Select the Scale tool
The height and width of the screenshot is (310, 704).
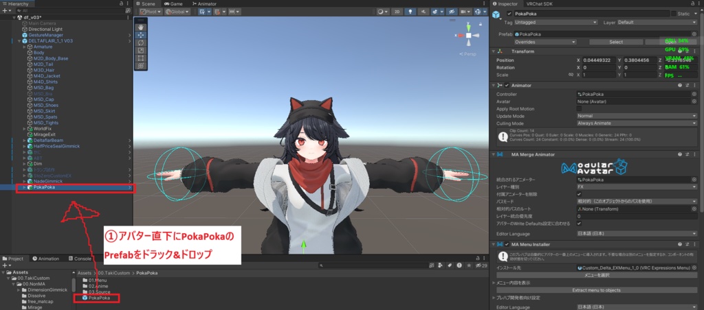pyautogui.click(x=141, y=50)
